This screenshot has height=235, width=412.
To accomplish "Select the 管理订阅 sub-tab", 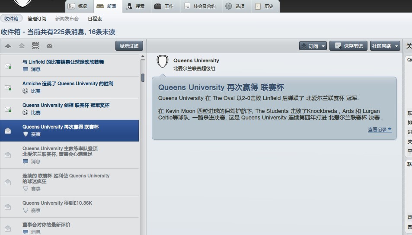I will click(x=37, y=19).
